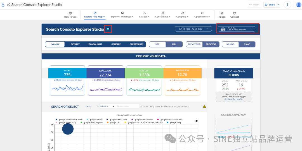Click the BRAND clicks value 252

coord(225,85)
